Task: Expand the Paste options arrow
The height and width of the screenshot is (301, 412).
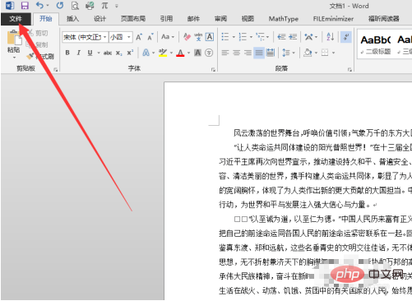Action: tap(14, 58)
